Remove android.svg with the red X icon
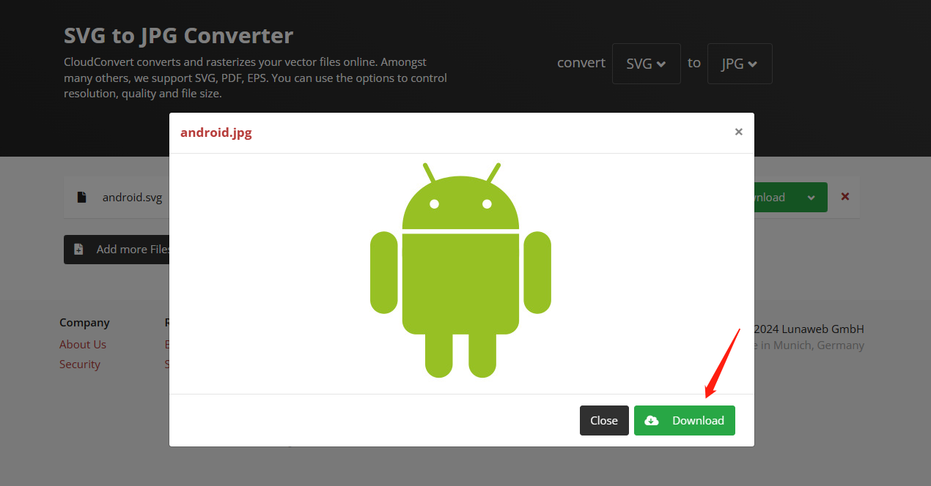The height and width of the screenshot is (486, 931). [845, 197]
